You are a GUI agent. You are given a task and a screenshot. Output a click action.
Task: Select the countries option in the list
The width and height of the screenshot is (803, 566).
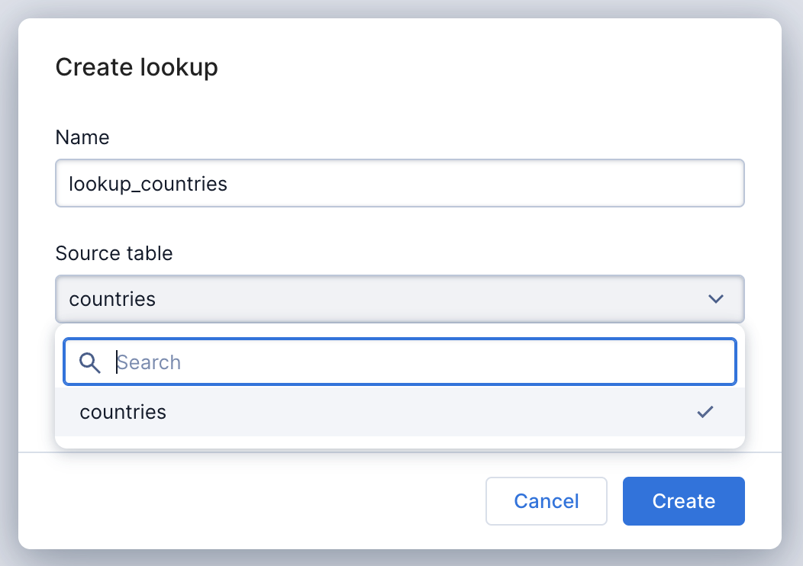(123, 412)
